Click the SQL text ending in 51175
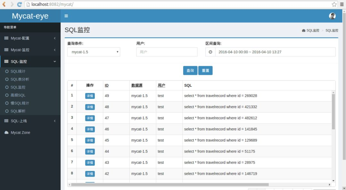Screen dimensions: 346x190 tap(219, 151)
